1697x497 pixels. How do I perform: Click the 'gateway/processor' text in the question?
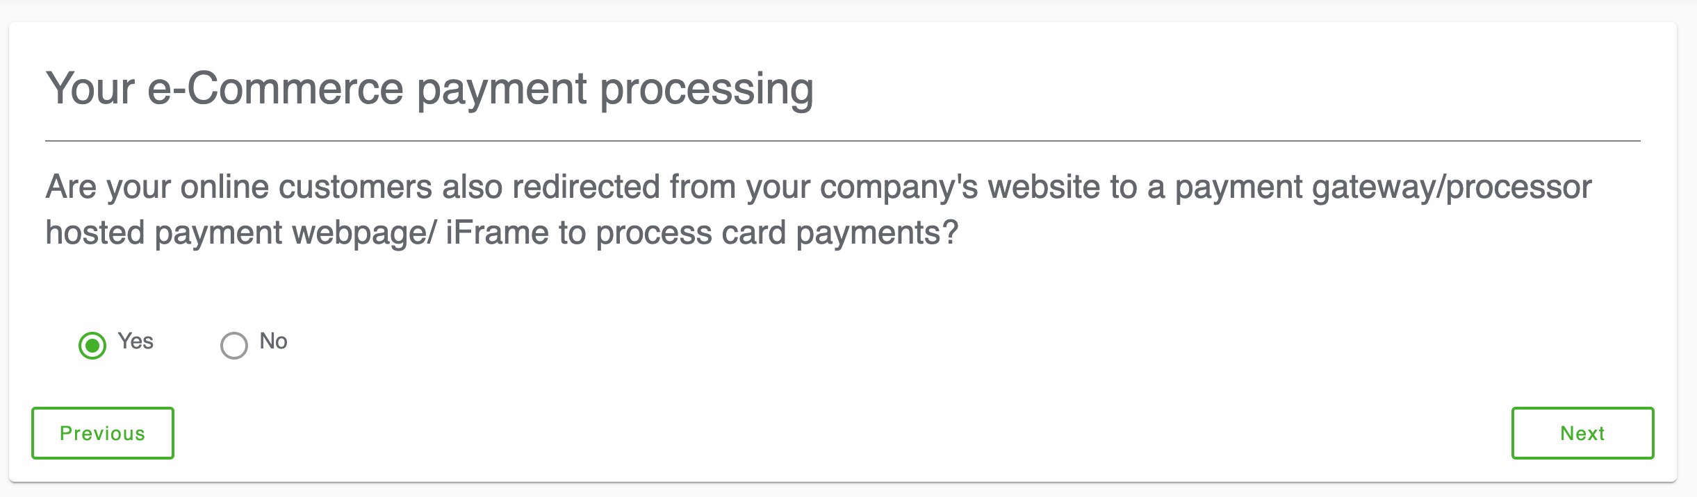1452,187
